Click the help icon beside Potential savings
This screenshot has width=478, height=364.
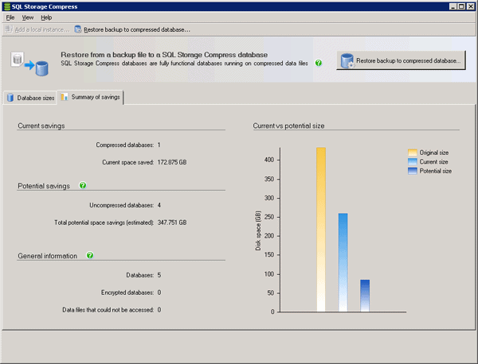point(83,185)
